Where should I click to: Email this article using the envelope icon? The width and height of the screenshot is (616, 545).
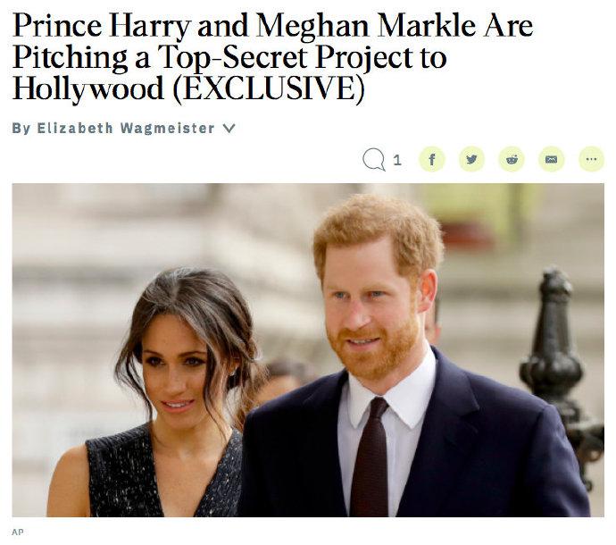point(551,159)
